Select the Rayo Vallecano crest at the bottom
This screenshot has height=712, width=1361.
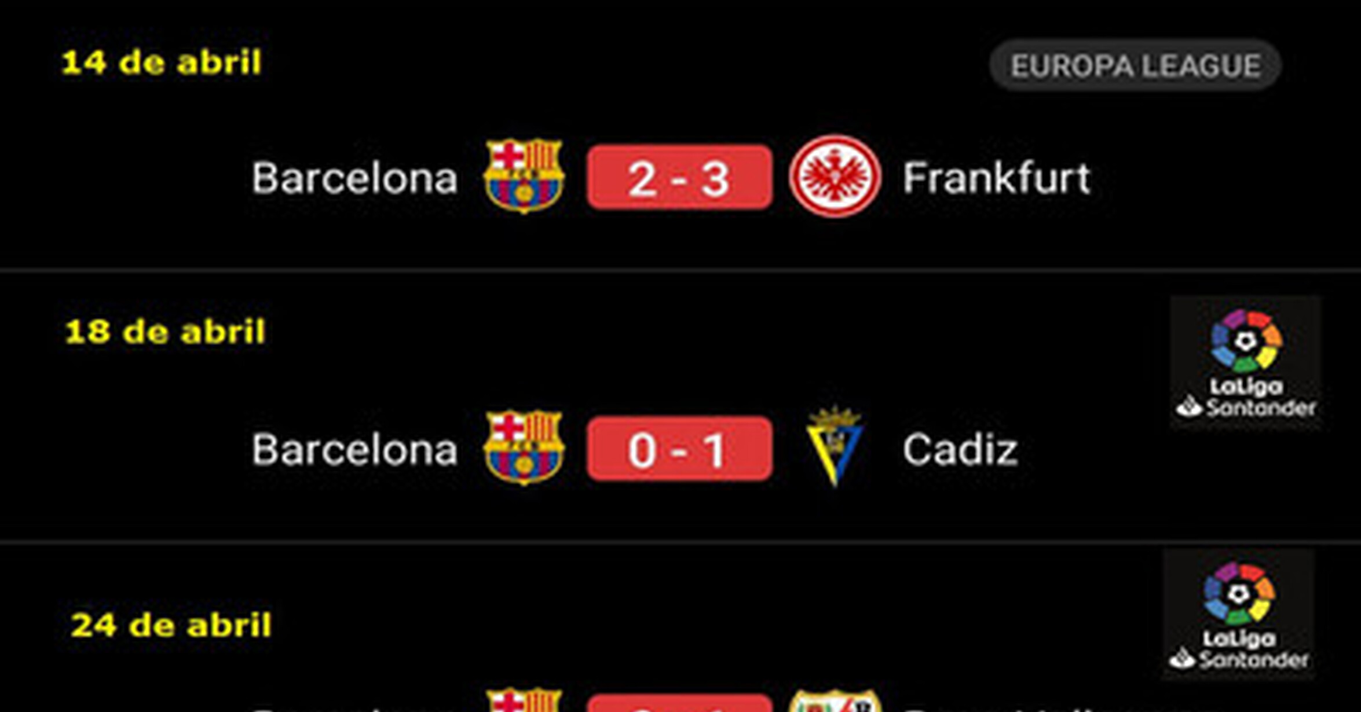point(835,702)
